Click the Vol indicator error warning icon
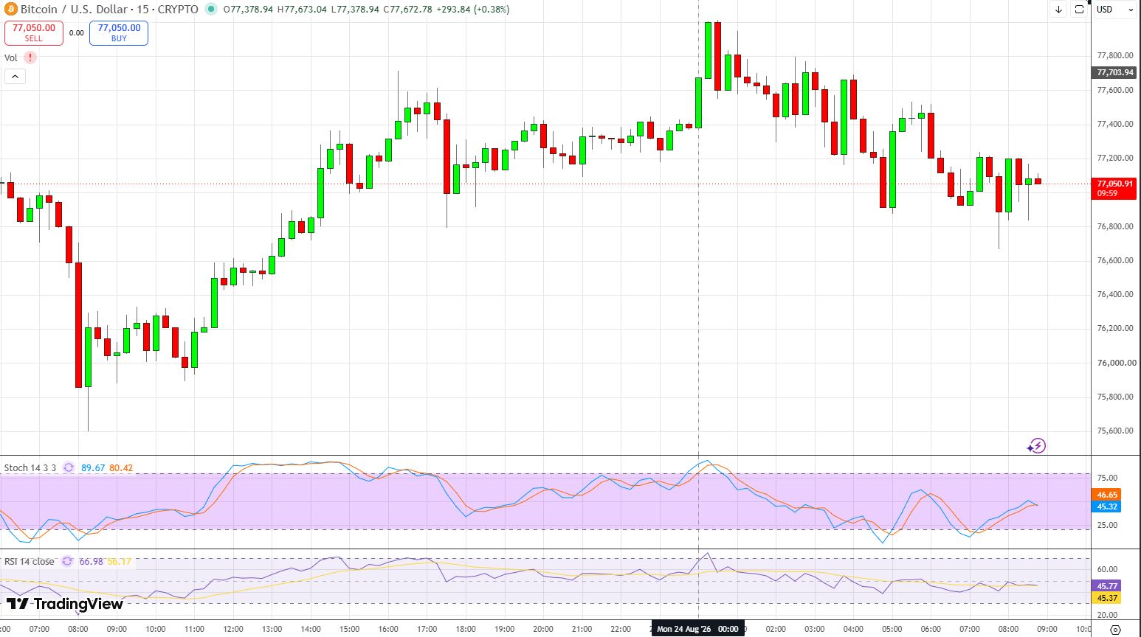The height and width of the screenshot is (637, 1141). coord(30,58)
